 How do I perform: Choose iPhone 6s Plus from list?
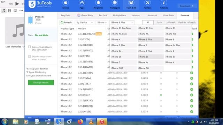[177, 45]
